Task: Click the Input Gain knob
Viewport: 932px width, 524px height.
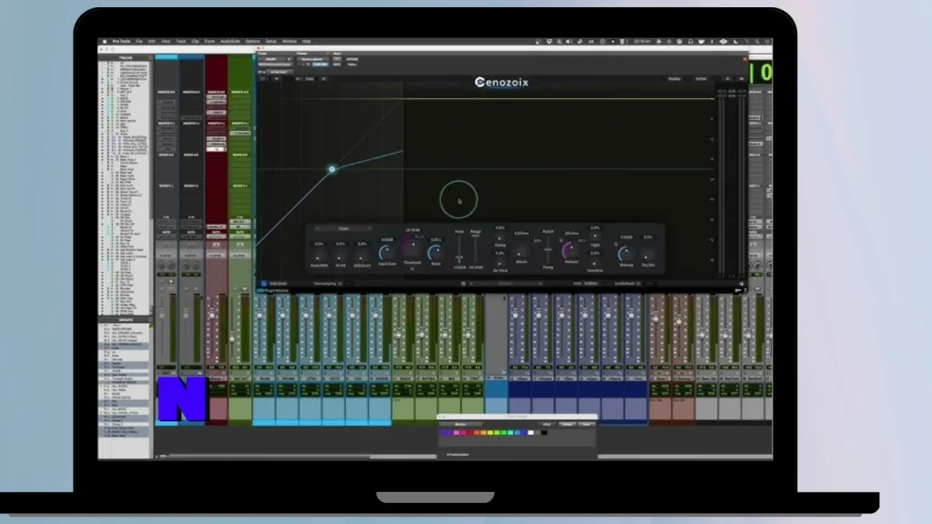Action: (387, 254)
